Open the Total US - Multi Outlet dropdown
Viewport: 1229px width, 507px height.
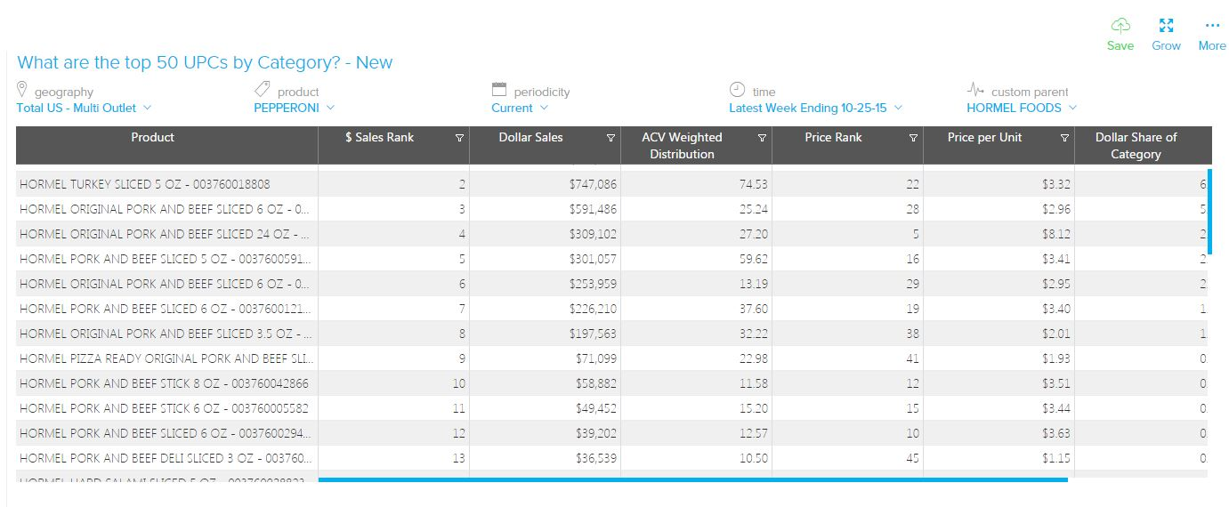(x=84, y=108)
